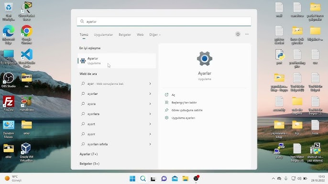Open the Belgeler (3+) section
This screenshot has width=328, height=184.
[x=89, y=164]
